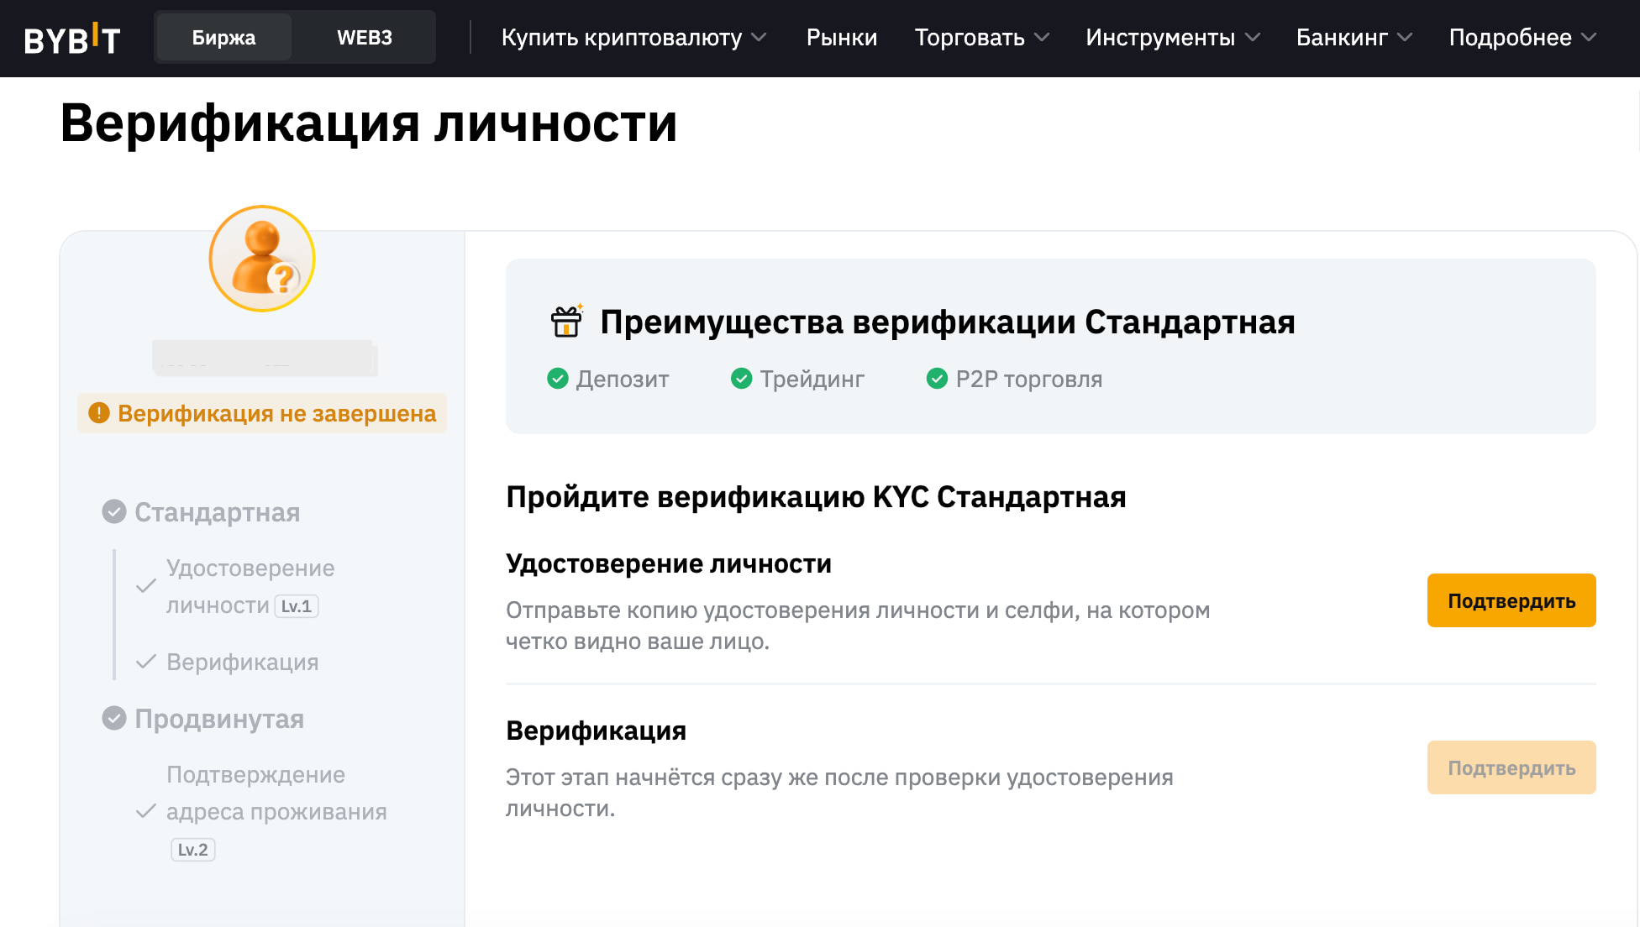
Task: Open the Рынки page
Action: tap(841, 38)
